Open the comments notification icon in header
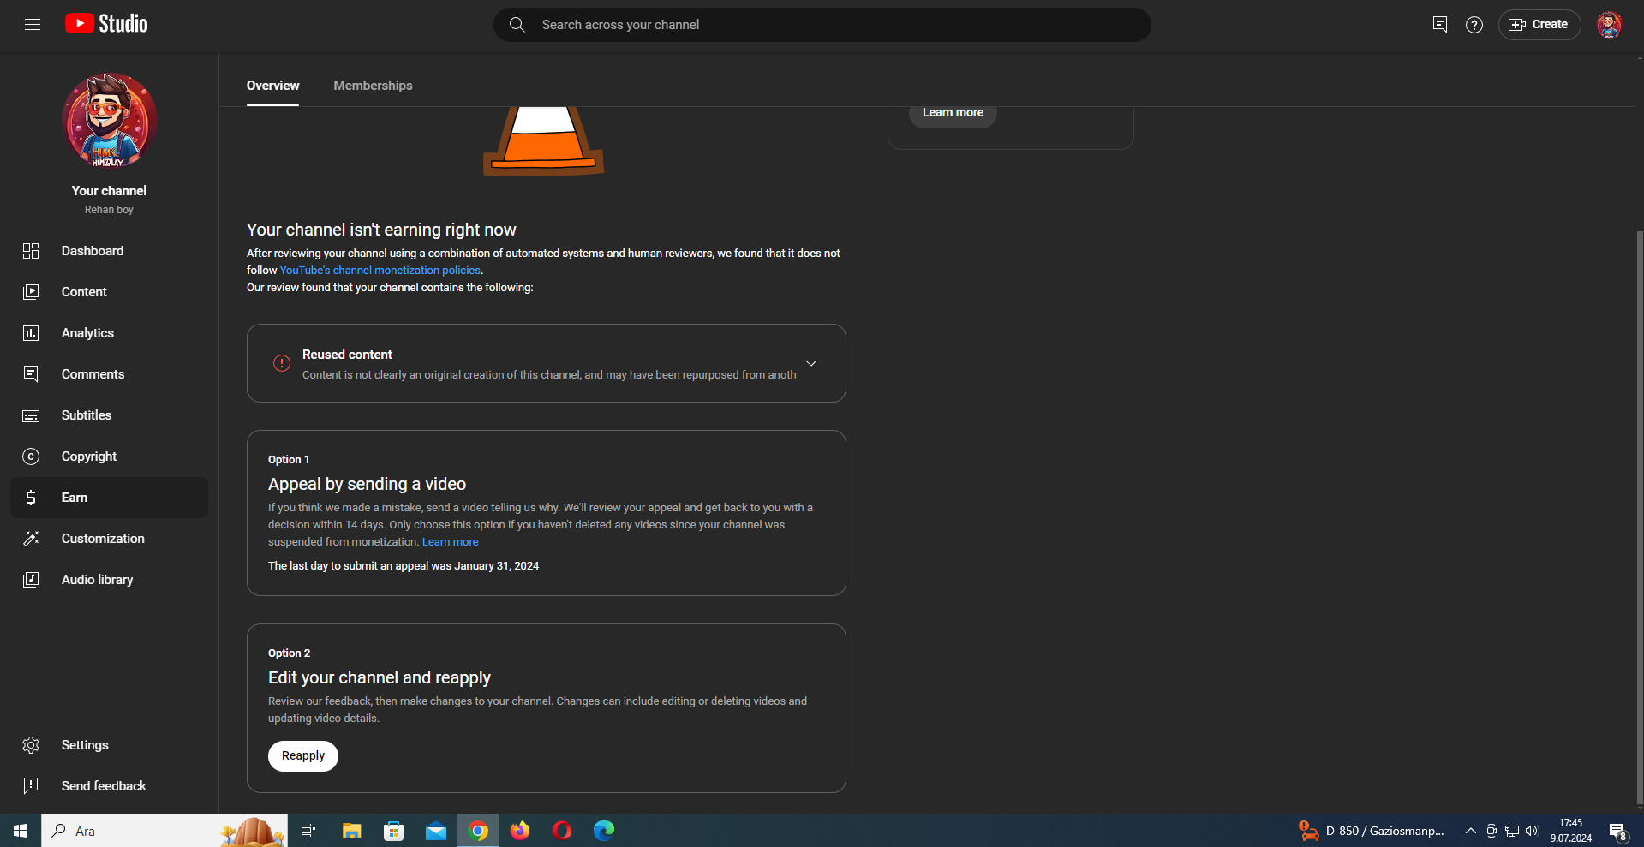The width and height of the screenshot is (1644, 847). 1439,25
